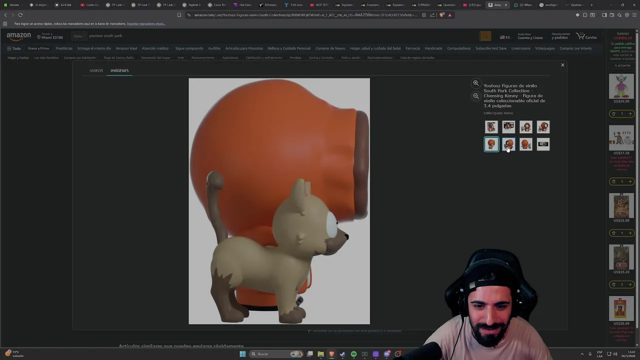Screen dimensions: 640x360
Task: Open the Brave browser taskbar icon
Action: (x=331, y=354)
